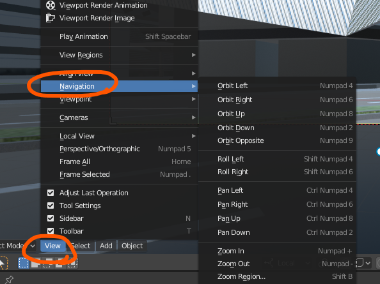This screenshot has width=380, height=284.
Task: Click the Viewport Render Animation icon
Action: click(51, 5)
